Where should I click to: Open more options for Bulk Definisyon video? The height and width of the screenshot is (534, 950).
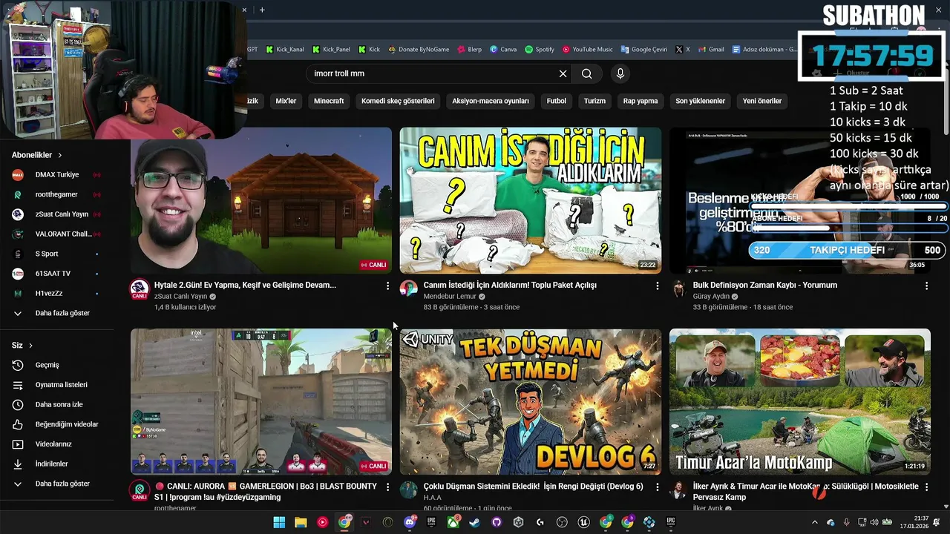pos(926,286)
